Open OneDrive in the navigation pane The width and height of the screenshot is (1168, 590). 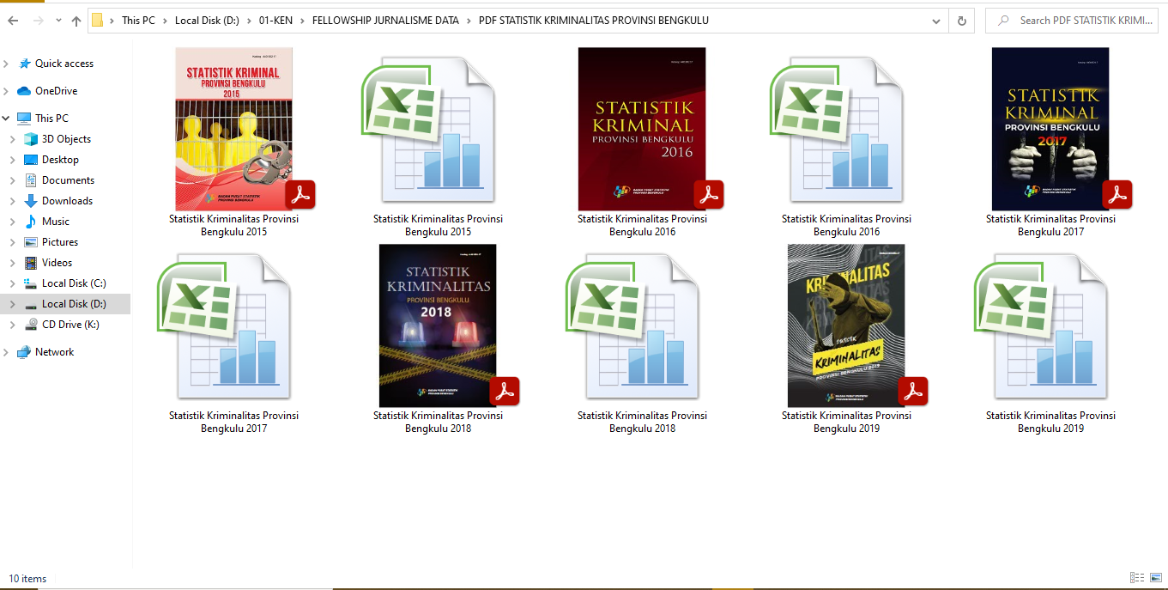coord(56,91)
